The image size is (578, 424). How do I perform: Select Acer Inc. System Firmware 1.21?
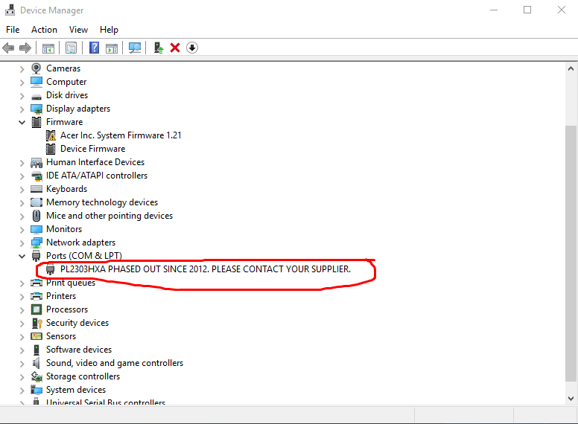121,135
